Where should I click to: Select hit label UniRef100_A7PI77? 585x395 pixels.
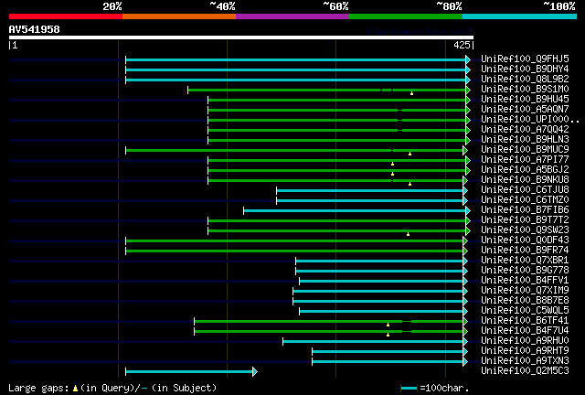(x=525, y=159)
